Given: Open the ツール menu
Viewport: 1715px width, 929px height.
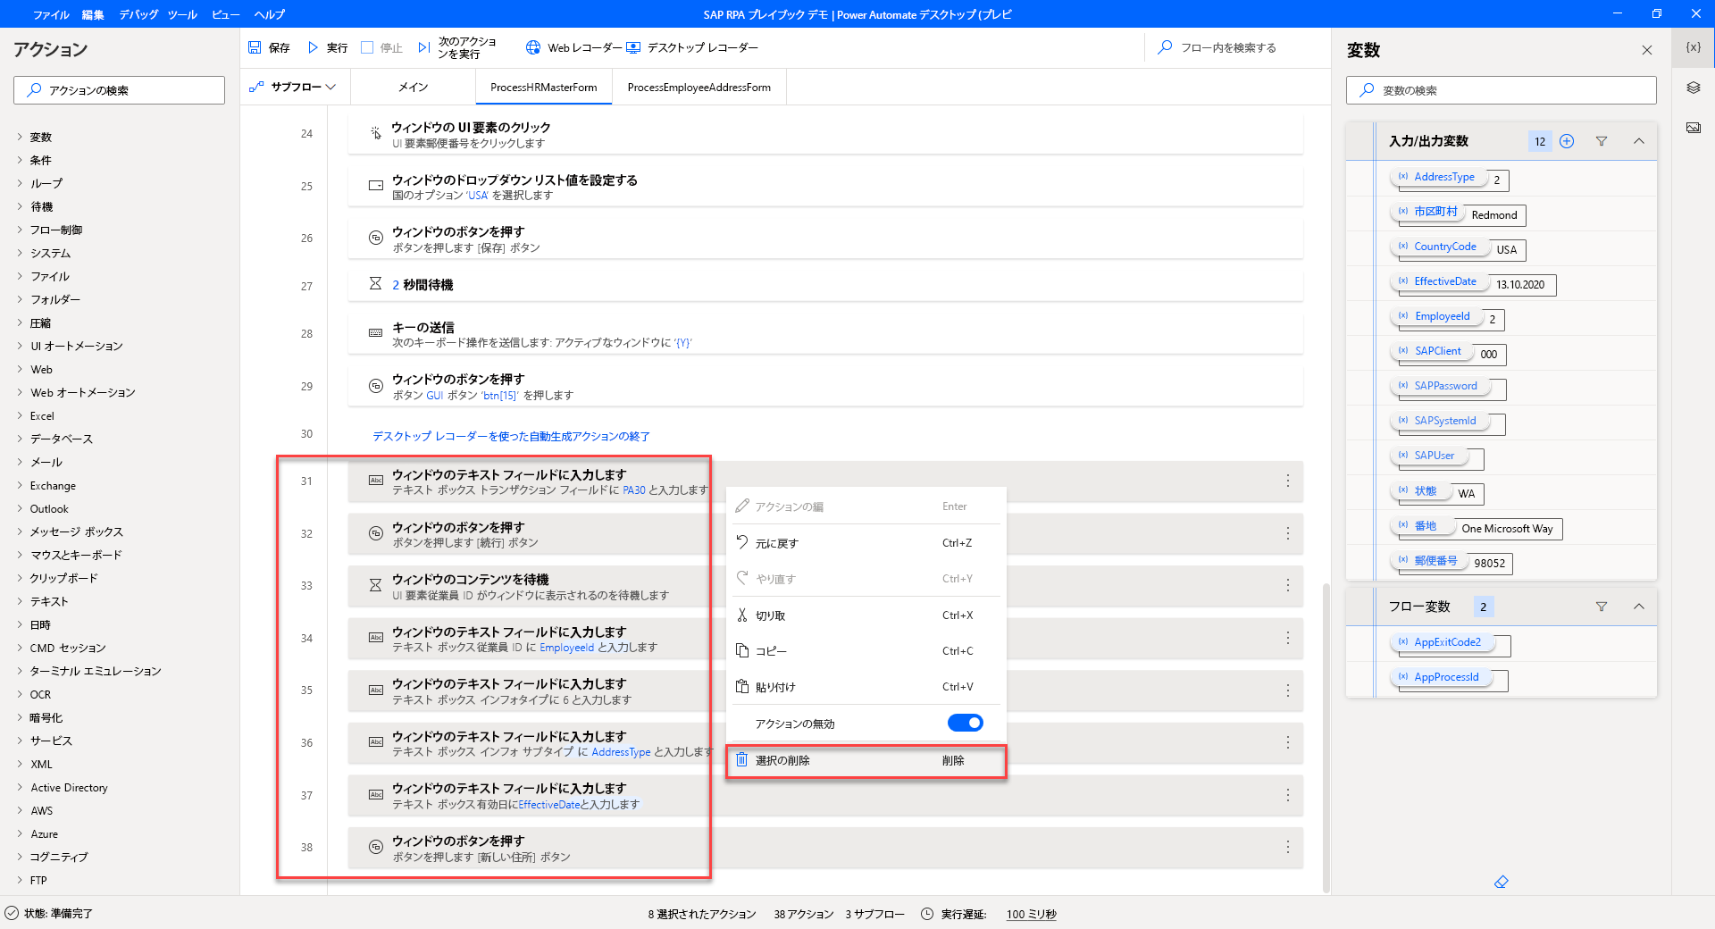Looking at the screenshot, I should click(182, 14).
